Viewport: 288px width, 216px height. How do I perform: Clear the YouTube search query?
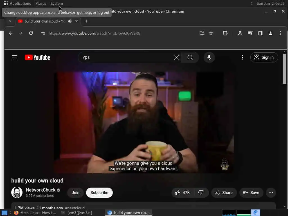pos(177,57)
